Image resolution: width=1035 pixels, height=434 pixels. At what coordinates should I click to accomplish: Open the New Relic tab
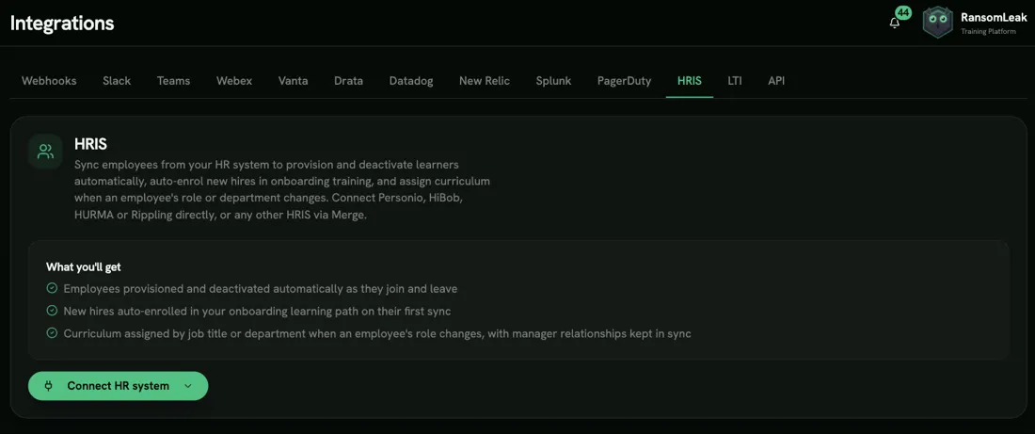[485, 81]
